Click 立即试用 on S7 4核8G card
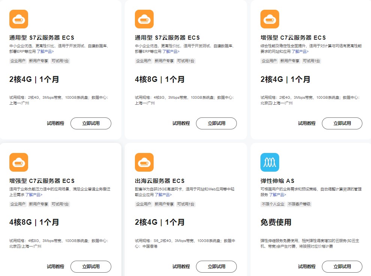This screenshot has height=276, width=371. pos(217,123)
